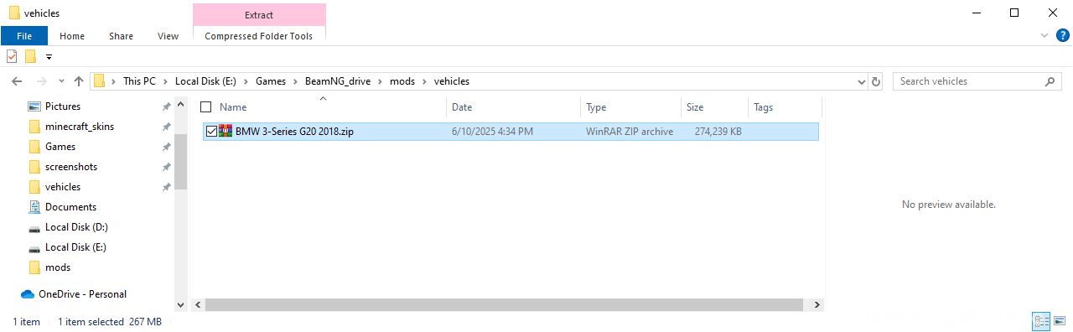Open minecraft_skins in navigation pane
This screenshot has width=1073, height=332.
pos(80,127)
